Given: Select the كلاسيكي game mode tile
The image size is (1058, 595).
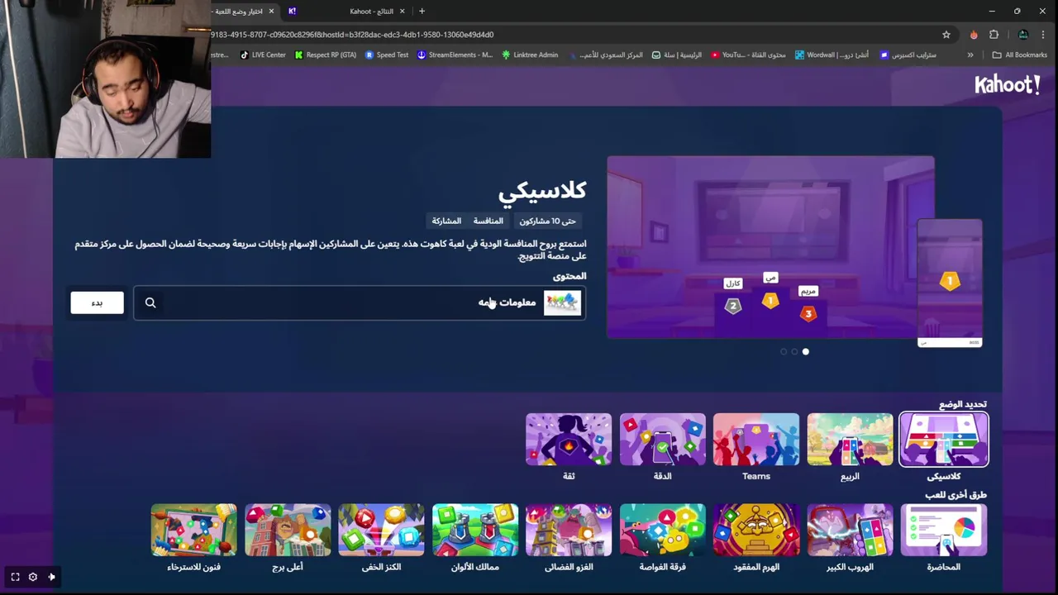Looking at the screenshot, I should (x=944, y=440).
